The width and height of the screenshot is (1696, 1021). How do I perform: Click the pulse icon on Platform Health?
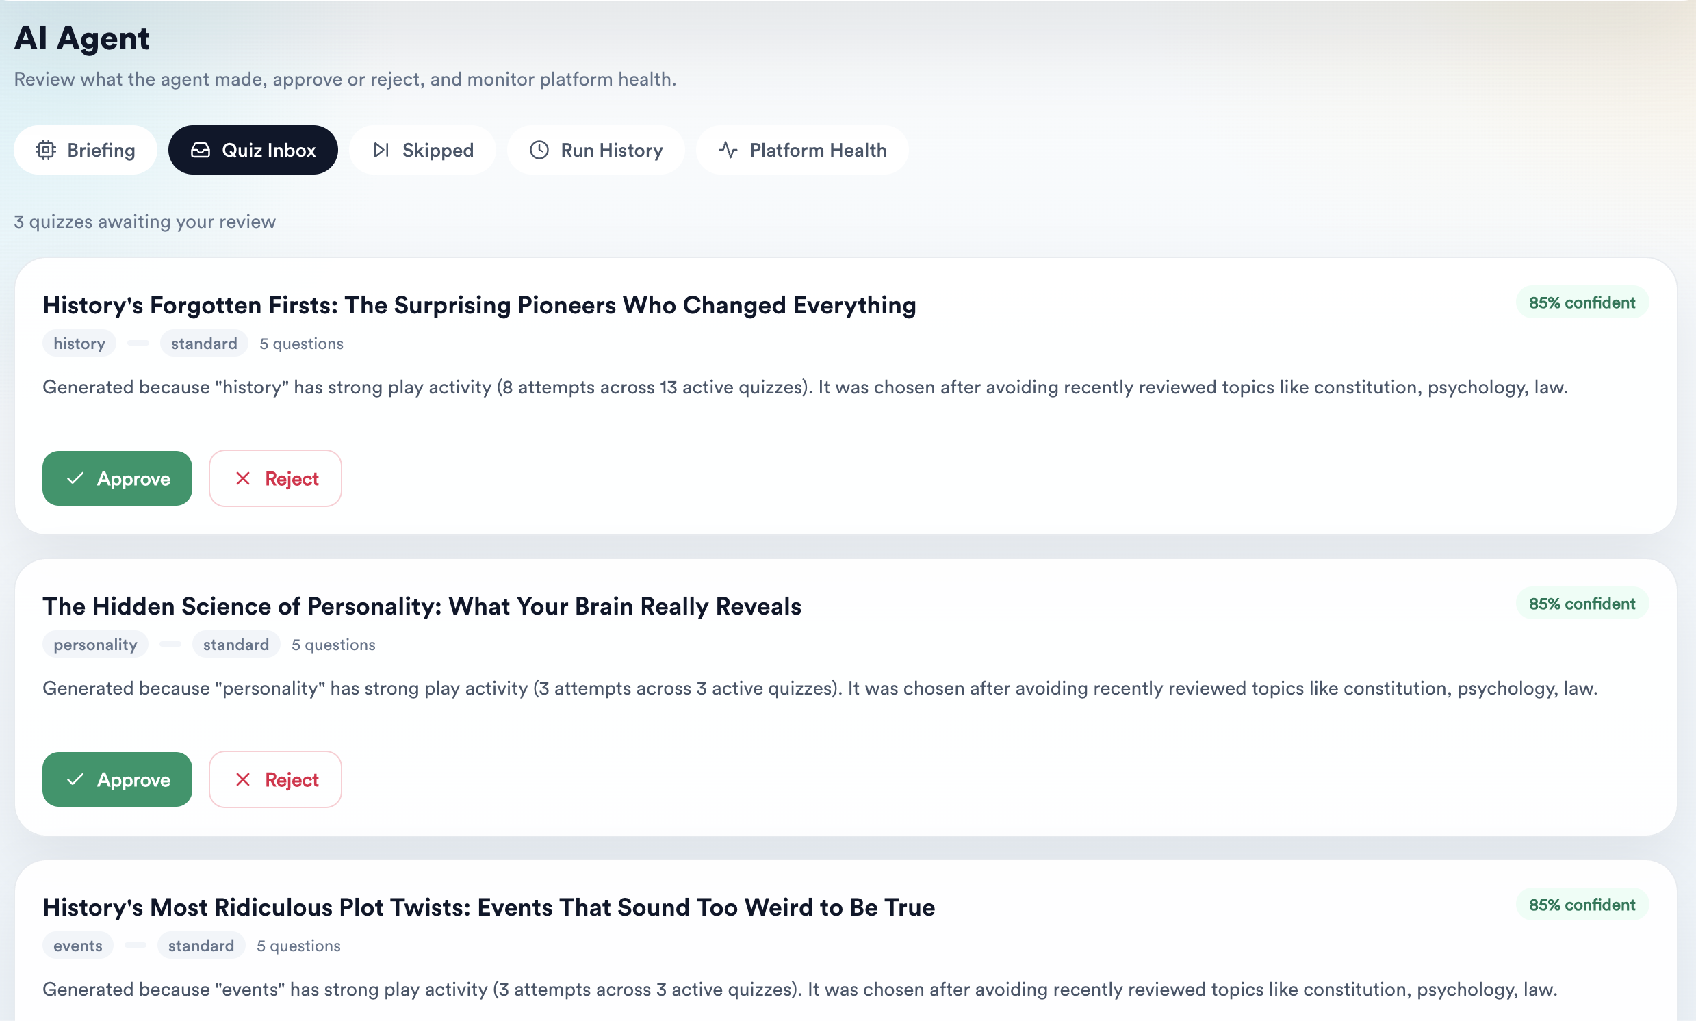[728, 150]
